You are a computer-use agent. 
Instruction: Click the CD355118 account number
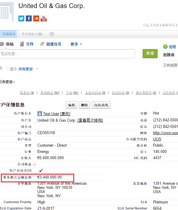click(x=46, y=133)
